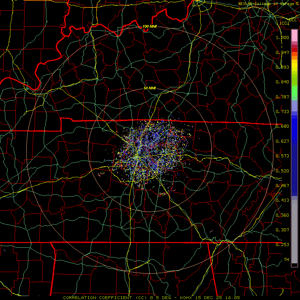The width and height of the screenshot is (300, 300).
Task: Click the 0.733 legend value
Action: coord(282,112)
